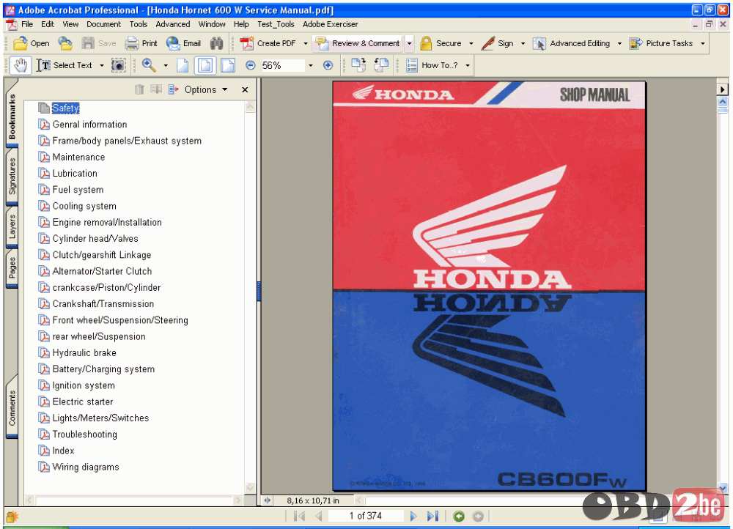Image resolution: width=733 pixels, height=529 pixels.
Task: Select the Hand tool
Action: (x=20, y=65)
